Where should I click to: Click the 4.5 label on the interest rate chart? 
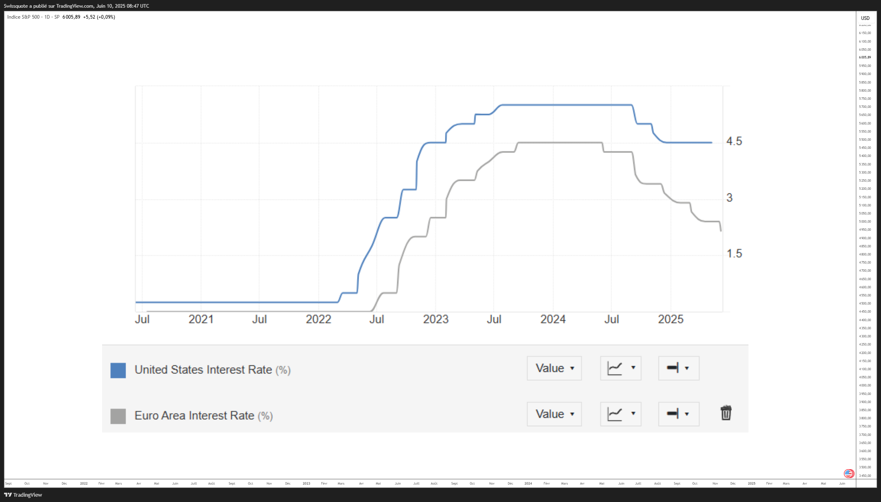[734, 141]
